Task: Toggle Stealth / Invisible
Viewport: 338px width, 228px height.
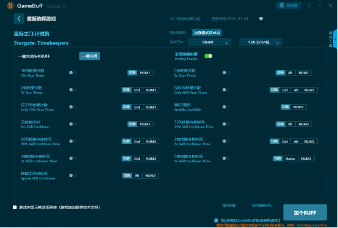Action: (226, 107)
